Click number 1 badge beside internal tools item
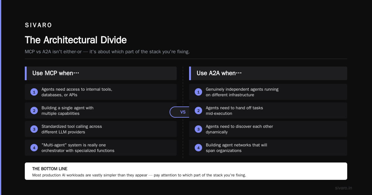This screenshot has height=195, width=372. pos(34,92)
